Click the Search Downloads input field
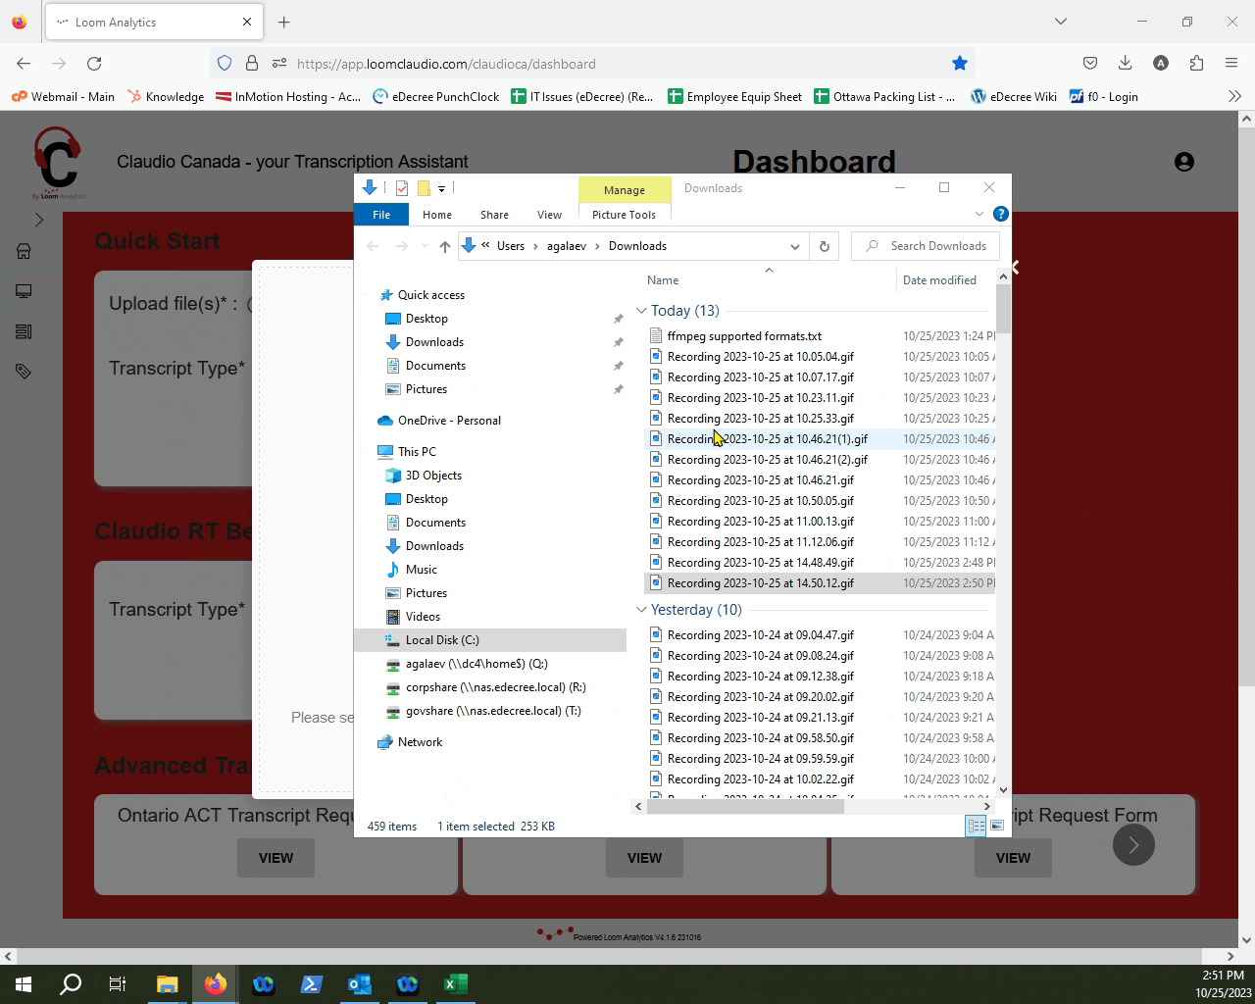 click(x=927, y=246)
